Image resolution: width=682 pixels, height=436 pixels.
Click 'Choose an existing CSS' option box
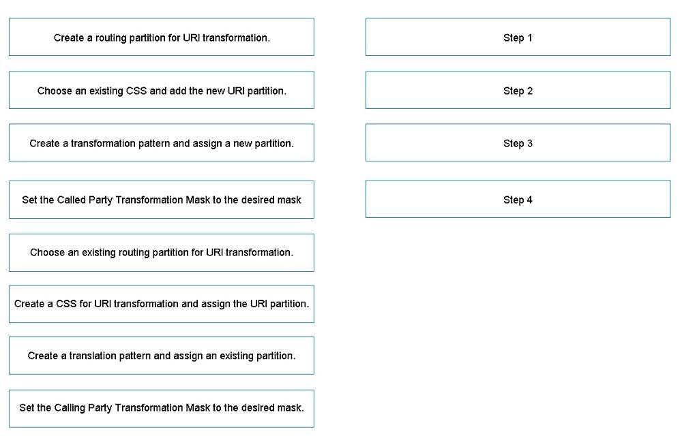coord(162,91)
